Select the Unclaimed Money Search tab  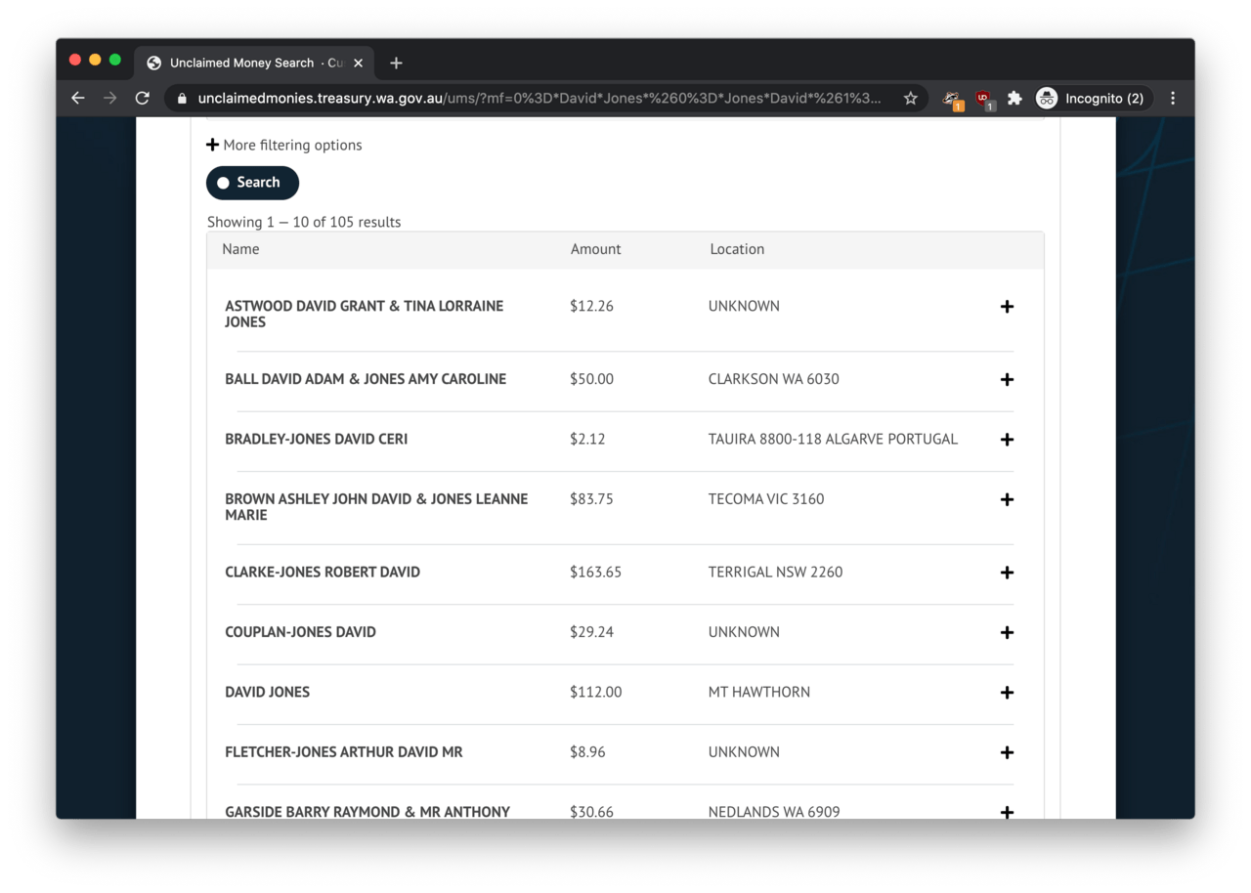254,63
